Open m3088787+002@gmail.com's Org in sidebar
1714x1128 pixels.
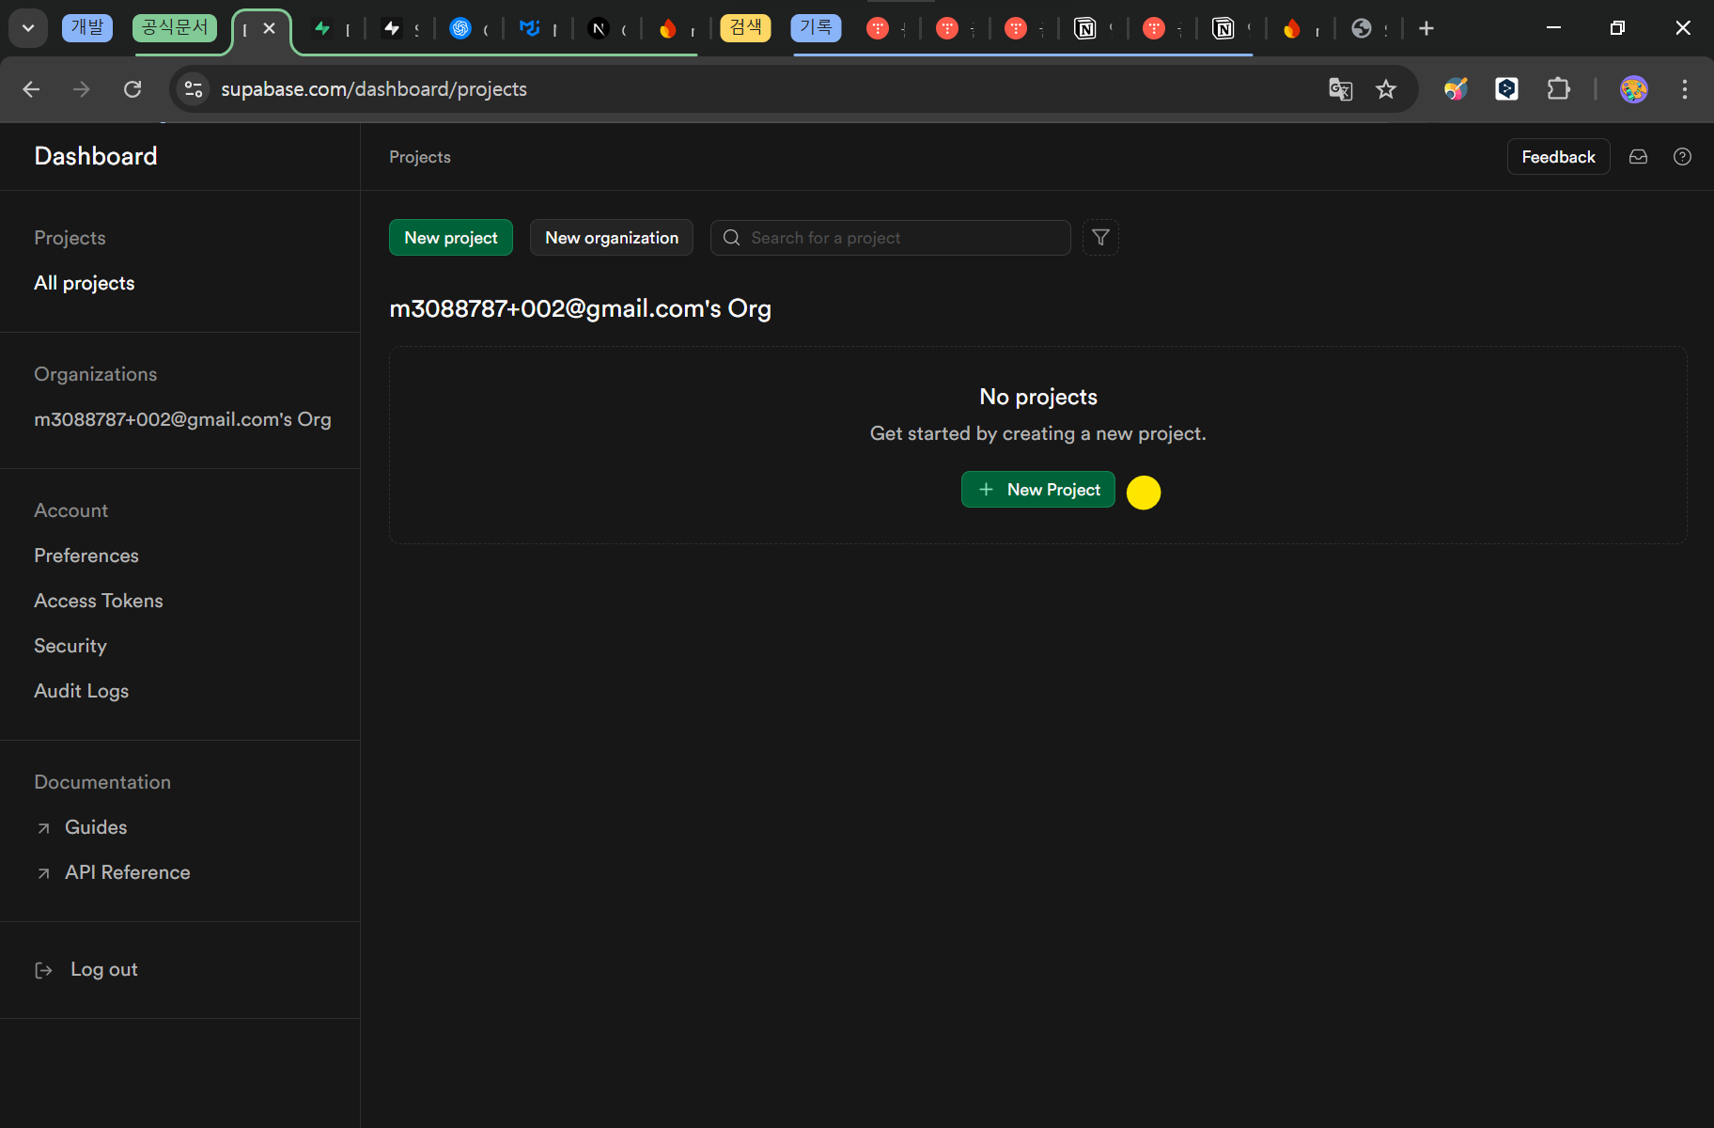[182, 419]
